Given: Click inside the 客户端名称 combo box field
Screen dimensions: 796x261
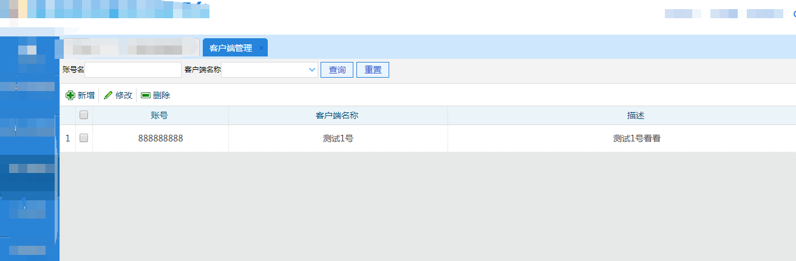Looking at the screenshot, I should click(x=264, y=70).
